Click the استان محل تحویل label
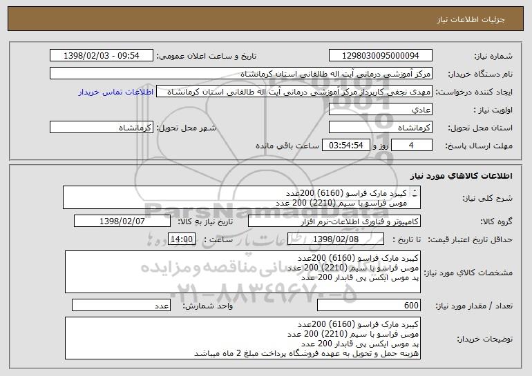532x376 pixels. (x=480, y=128)
